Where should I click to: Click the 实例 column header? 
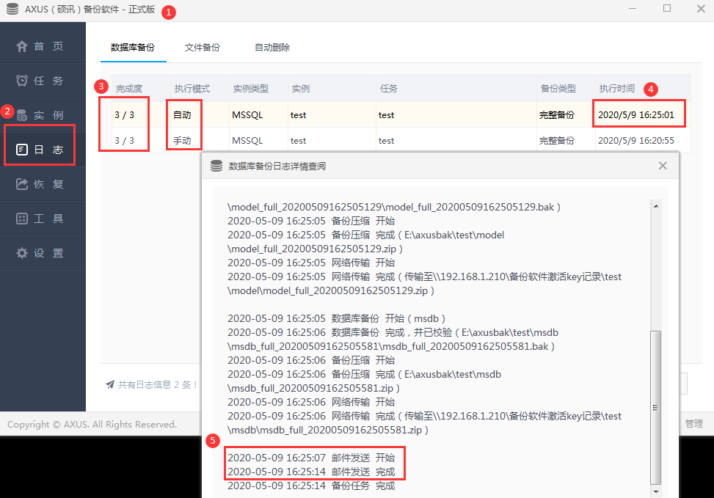(x=332, y=88)
